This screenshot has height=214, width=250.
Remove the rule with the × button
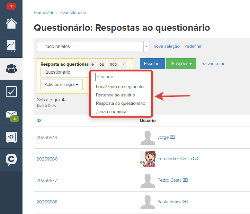pyautogui.click(x=124, y=64)
